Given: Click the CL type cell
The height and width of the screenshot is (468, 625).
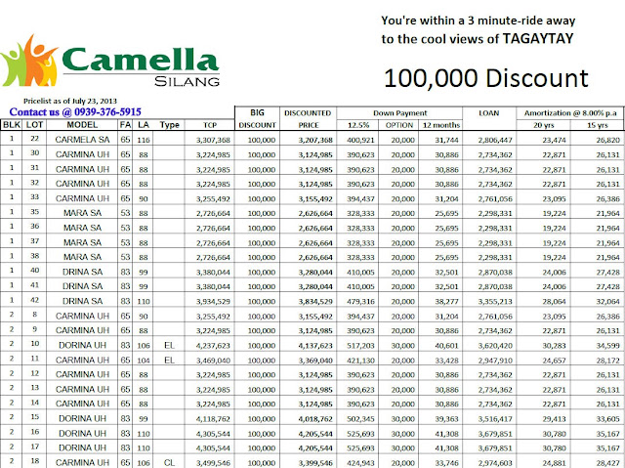Looking at the screenshot, I should 169,462.
